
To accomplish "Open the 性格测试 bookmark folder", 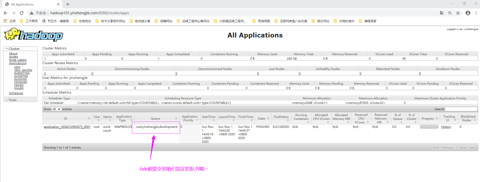I will coord(82,21).
